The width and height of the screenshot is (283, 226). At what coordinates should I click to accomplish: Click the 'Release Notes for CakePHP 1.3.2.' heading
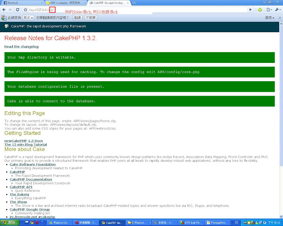(x=51, y=38)
